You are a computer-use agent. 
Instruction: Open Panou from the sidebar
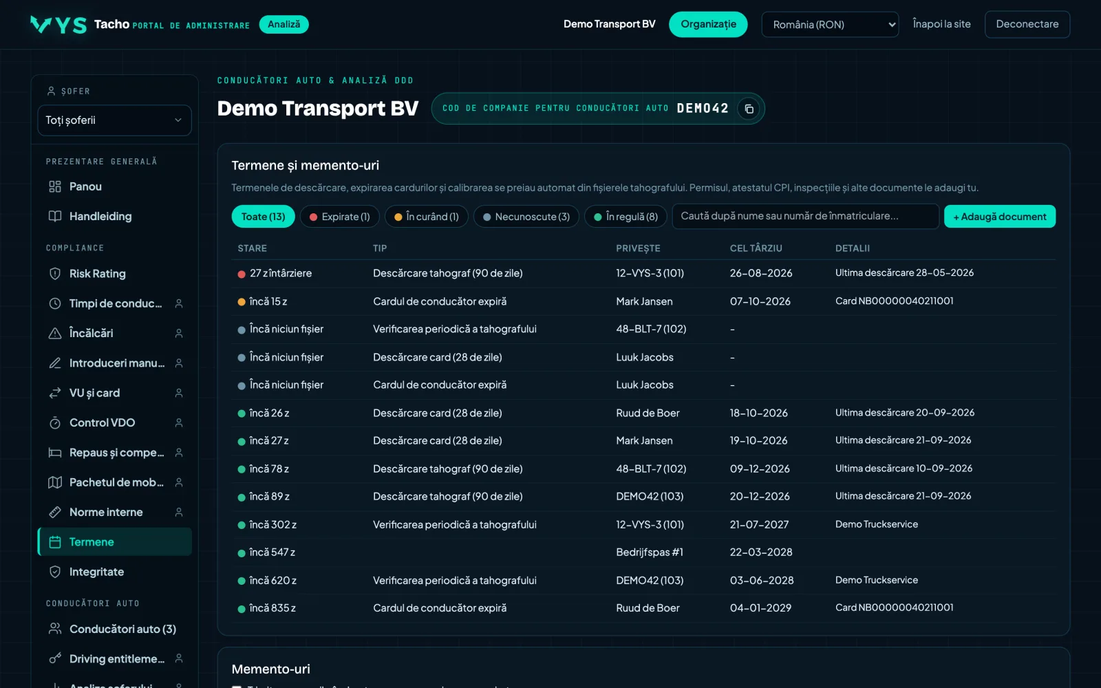pyautogui.click(x=114, y=186)
